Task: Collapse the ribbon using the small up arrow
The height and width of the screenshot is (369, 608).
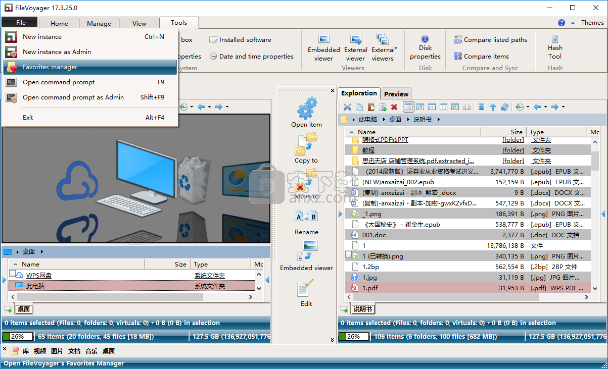Action: tap(573, 23)
